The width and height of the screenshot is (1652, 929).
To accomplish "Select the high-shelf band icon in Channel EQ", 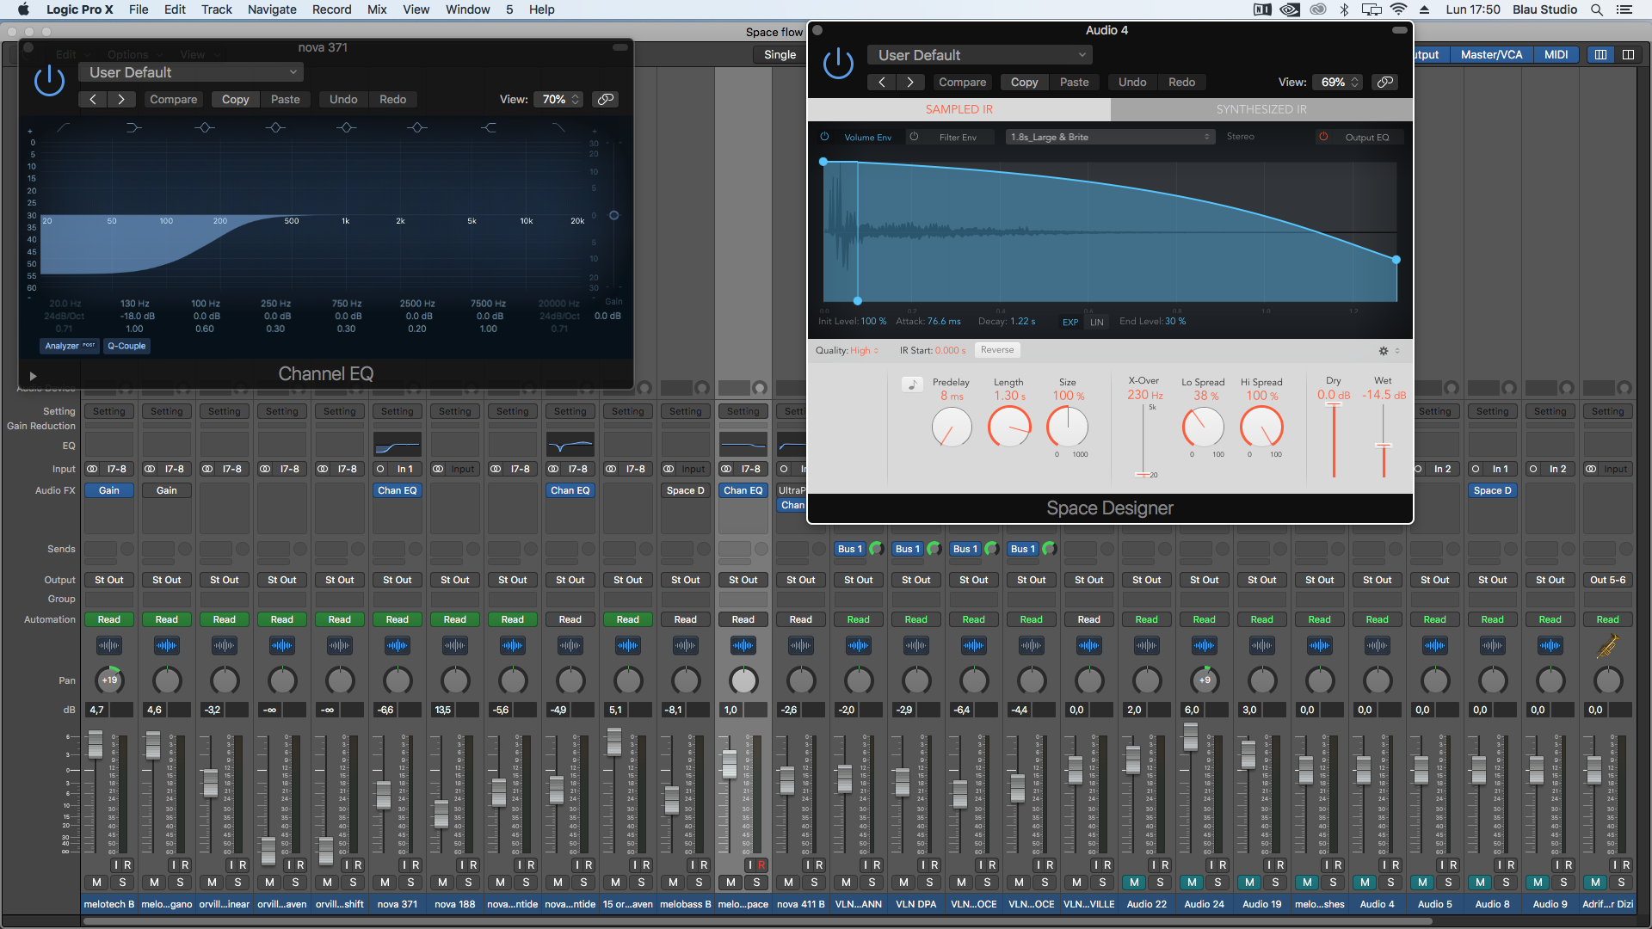I will click(488, 127).
